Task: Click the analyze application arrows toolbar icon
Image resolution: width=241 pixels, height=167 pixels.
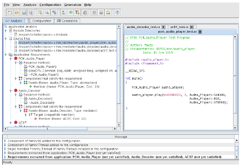Action: (54, 13)
